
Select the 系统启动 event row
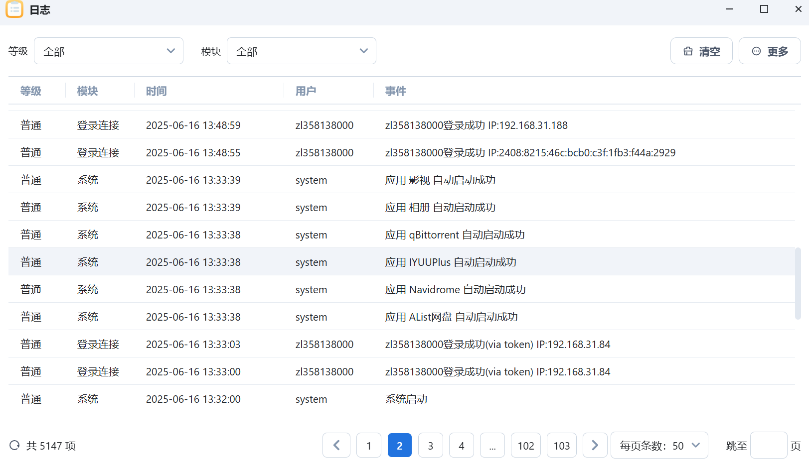402,399
